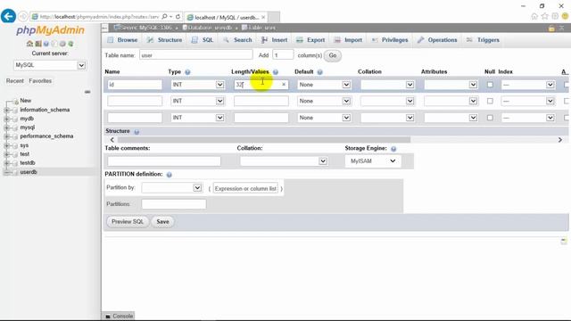Click the PARTITION definition help icon
Viewport: 571px width, 321px height.
(170, 175)
